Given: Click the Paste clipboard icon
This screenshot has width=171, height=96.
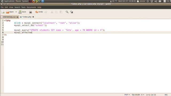Looking at the screenshot, I should tap(61, 12).
